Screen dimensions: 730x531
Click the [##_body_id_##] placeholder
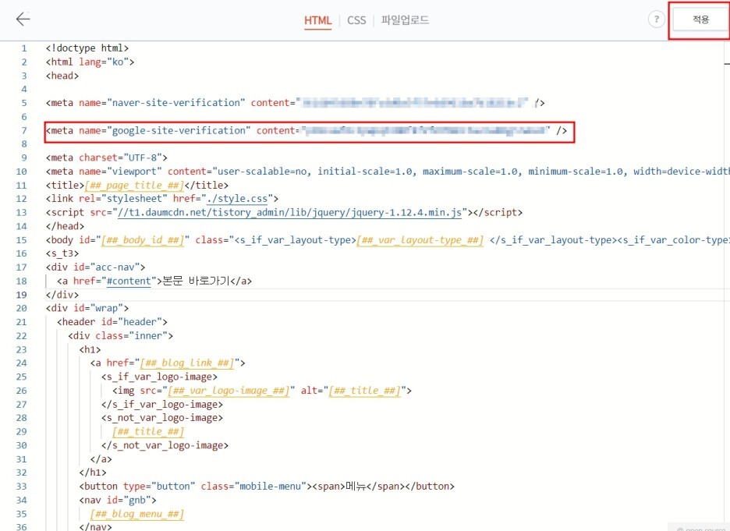(x=143, y=240)
